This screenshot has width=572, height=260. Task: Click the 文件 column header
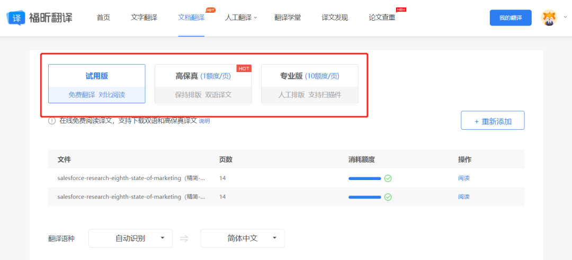64,159
